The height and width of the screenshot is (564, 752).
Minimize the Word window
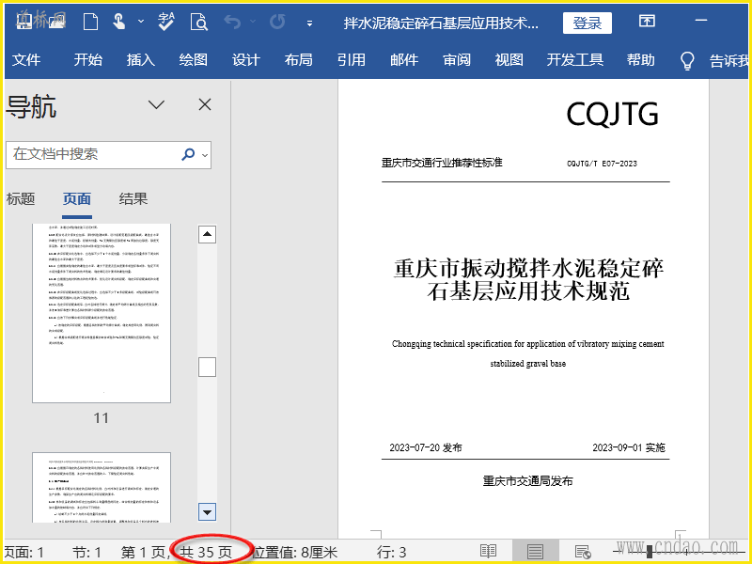pos(701,21)
